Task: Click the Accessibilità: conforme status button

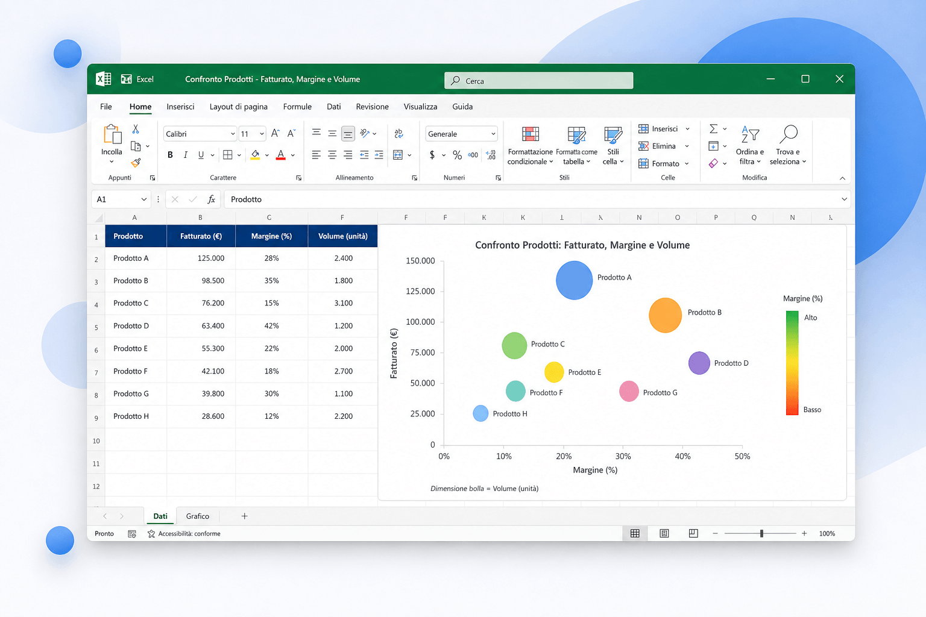Action: point(184,534)
